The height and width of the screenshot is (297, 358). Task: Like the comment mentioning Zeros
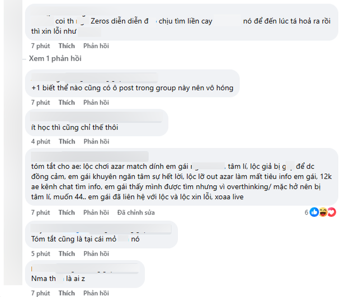pos(67,45)
